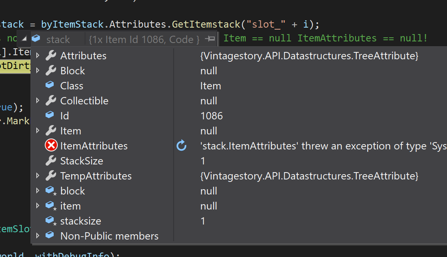
Task: Click the pin icon on stack datatip
Action: 210,39
